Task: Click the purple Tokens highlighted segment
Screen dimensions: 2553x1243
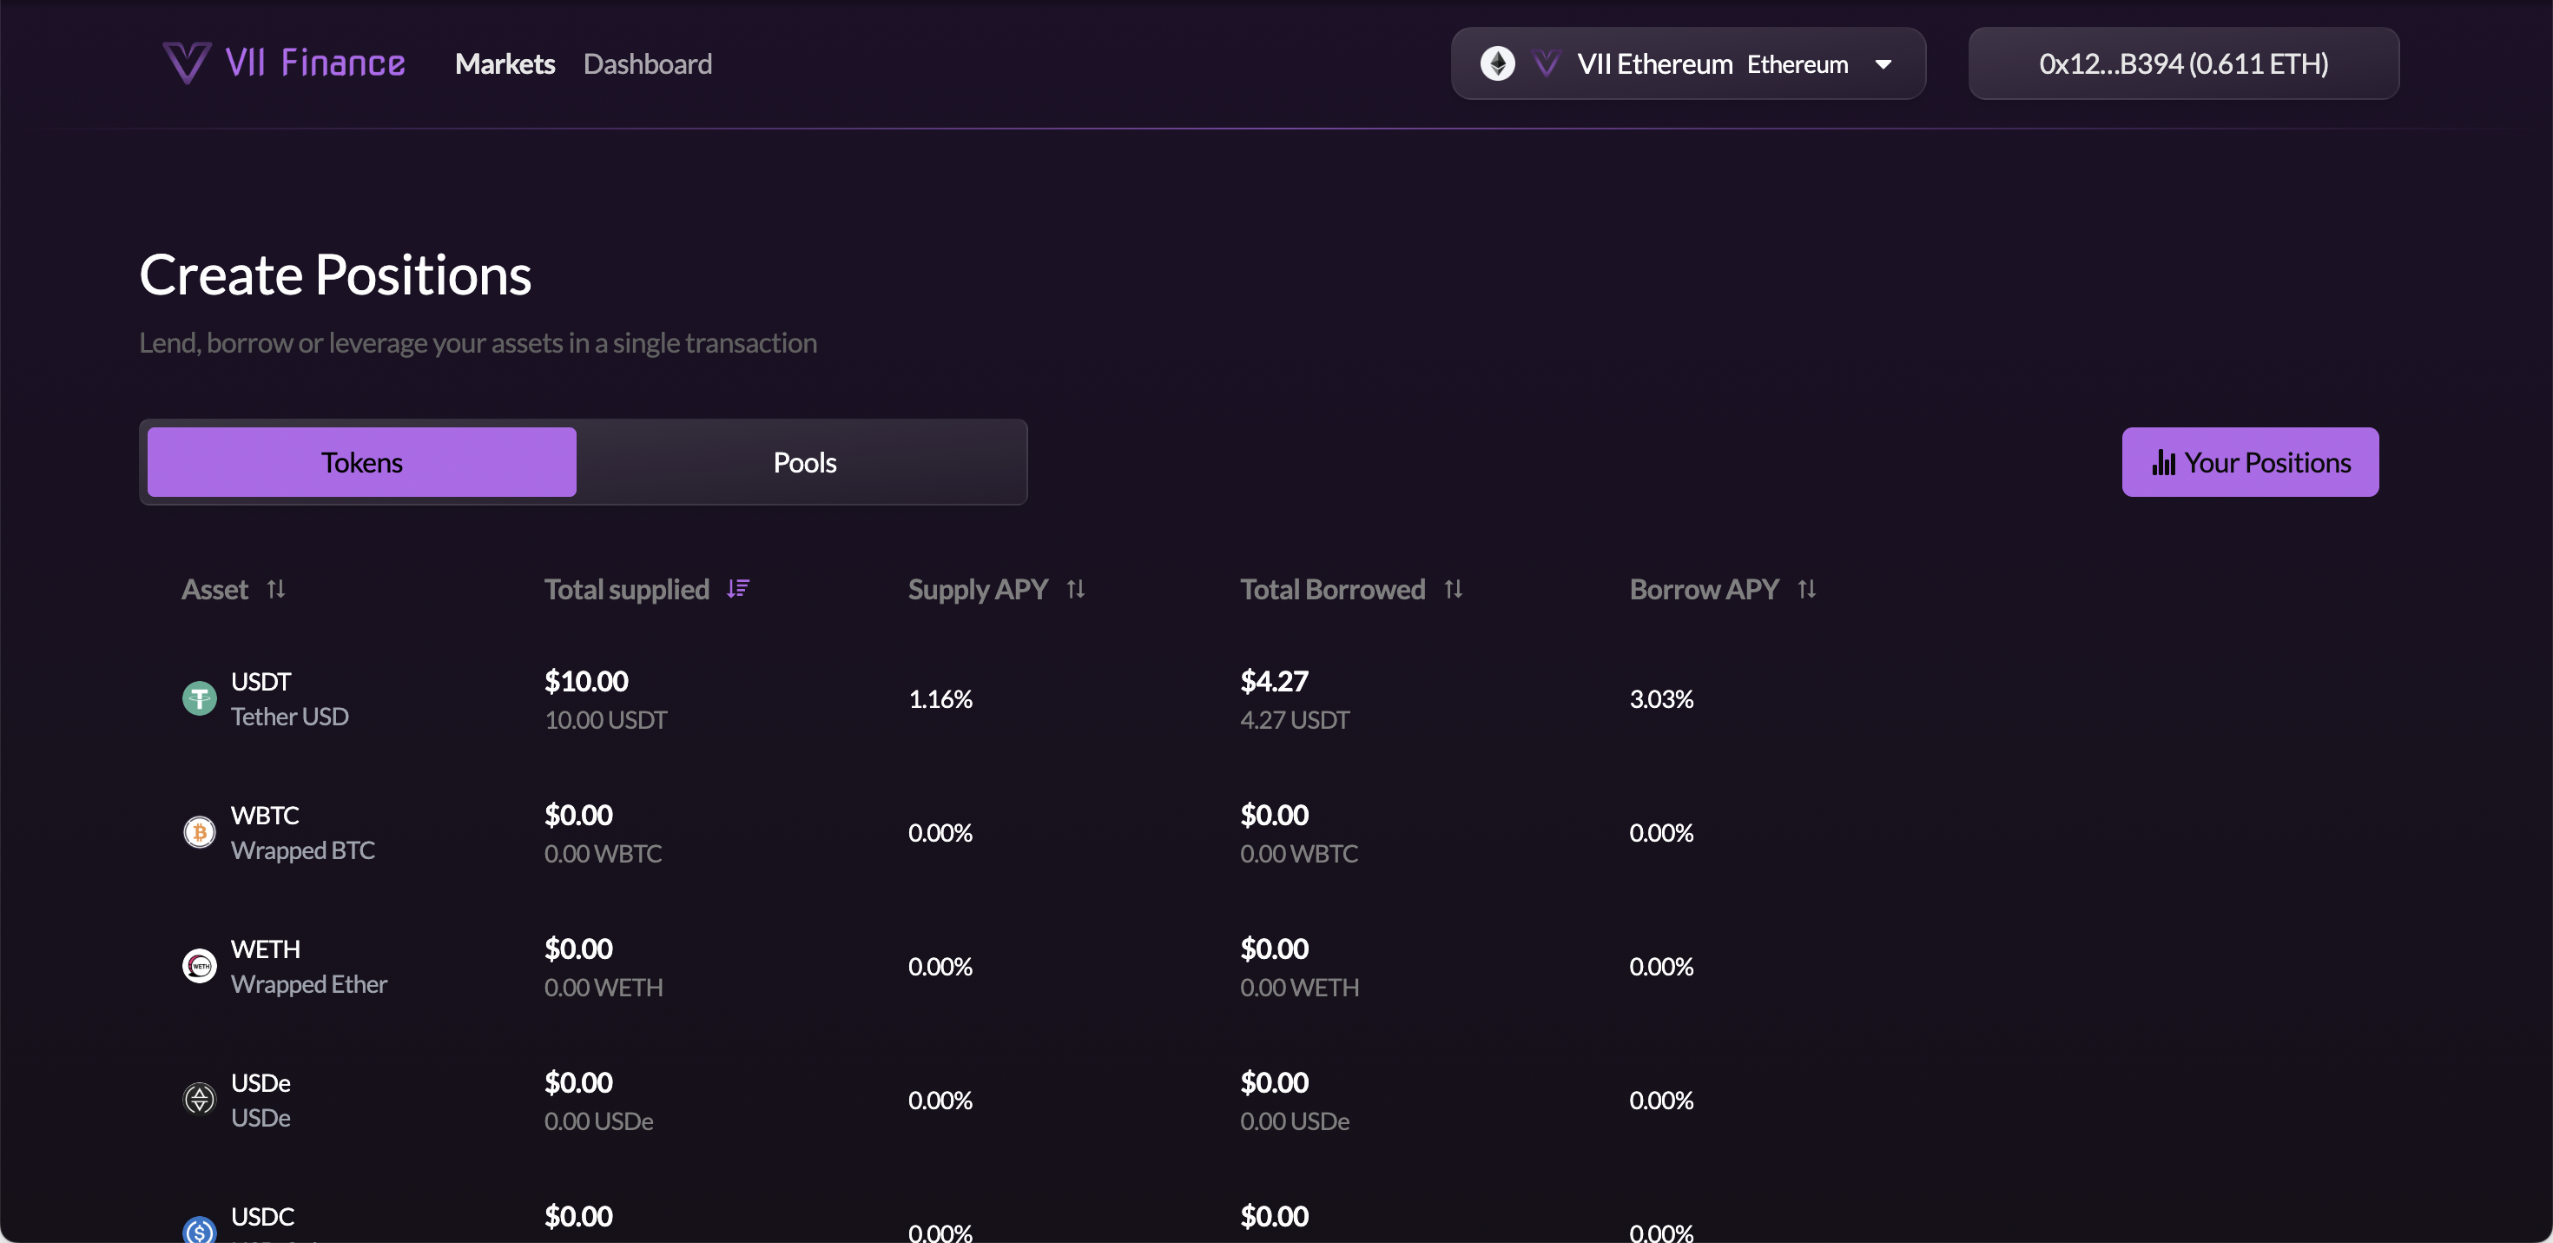Action: point(360,462)
